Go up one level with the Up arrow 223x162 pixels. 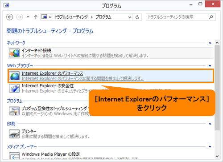click(36, 17)
